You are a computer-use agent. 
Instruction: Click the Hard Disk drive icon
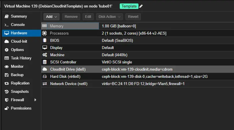click(45, 76)
